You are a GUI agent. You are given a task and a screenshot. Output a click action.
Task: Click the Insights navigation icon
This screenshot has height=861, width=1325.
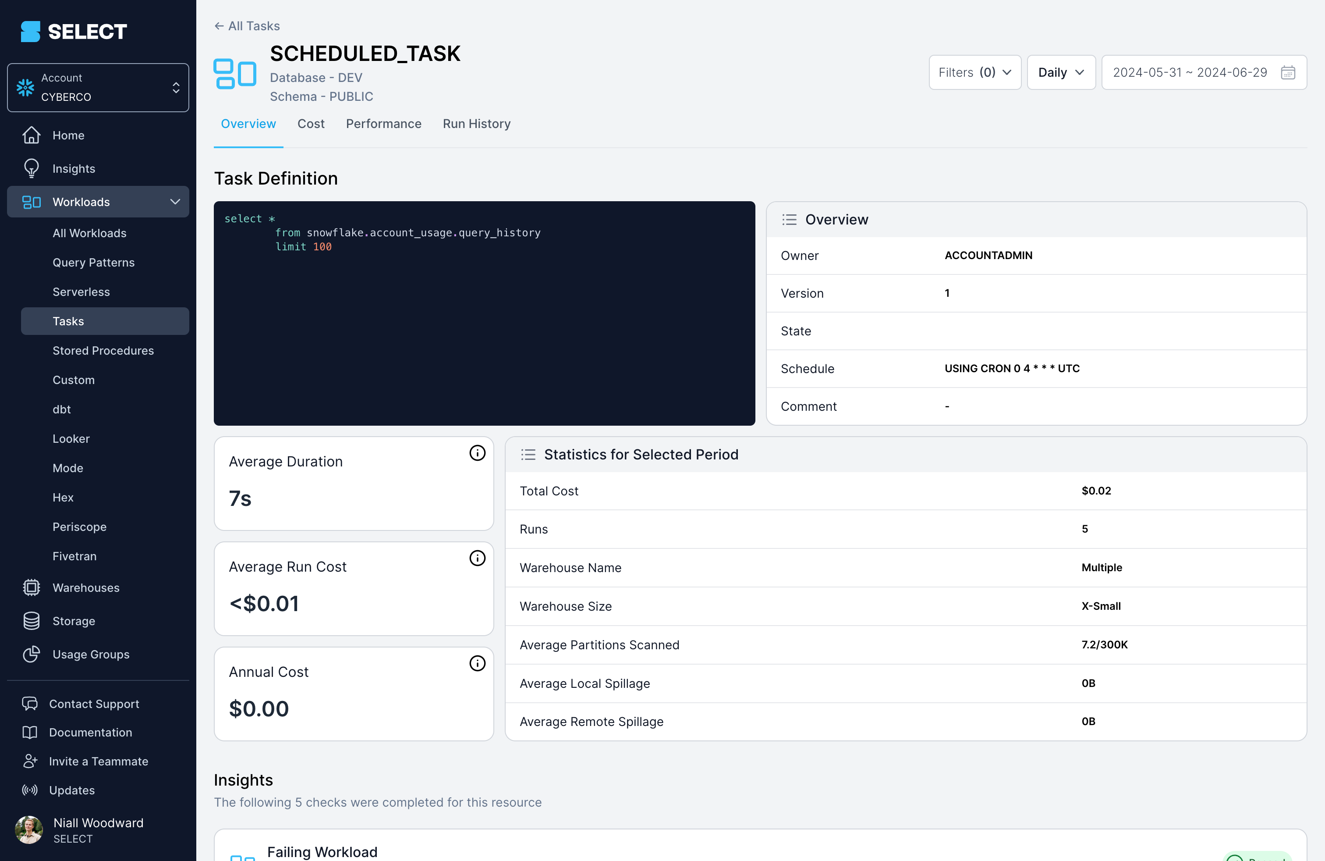pos(31,168)
